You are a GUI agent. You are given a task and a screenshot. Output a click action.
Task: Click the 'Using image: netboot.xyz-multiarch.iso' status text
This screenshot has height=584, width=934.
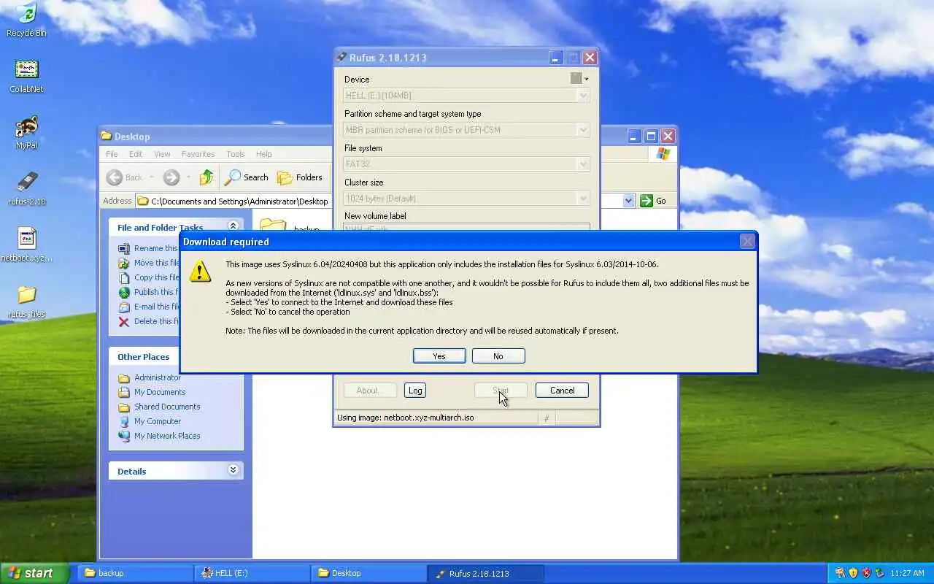tap(405, 418)
